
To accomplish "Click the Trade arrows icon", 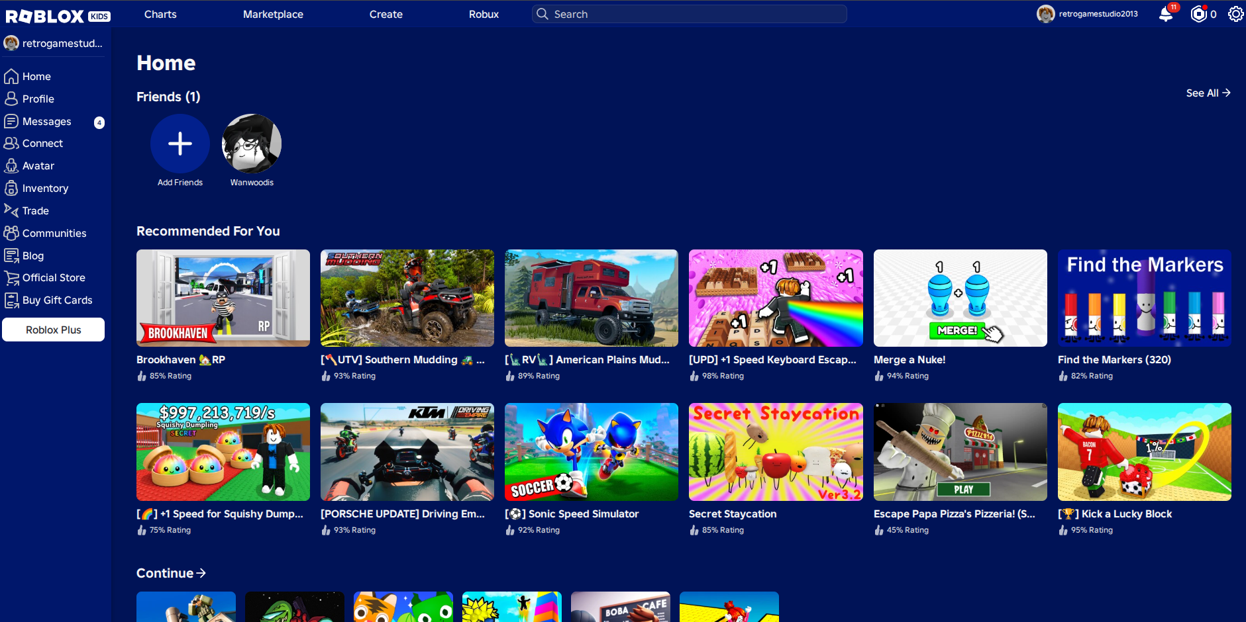I will coord(11,210).
